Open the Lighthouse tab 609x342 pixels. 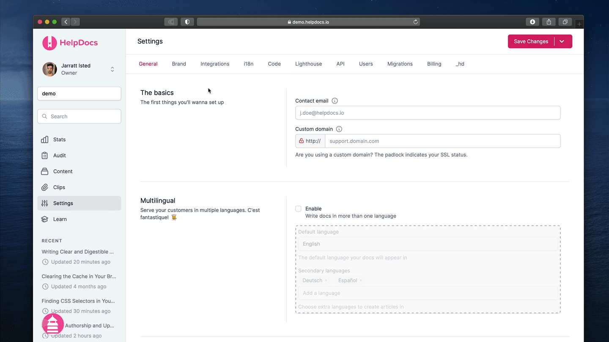tap(309, 64)
